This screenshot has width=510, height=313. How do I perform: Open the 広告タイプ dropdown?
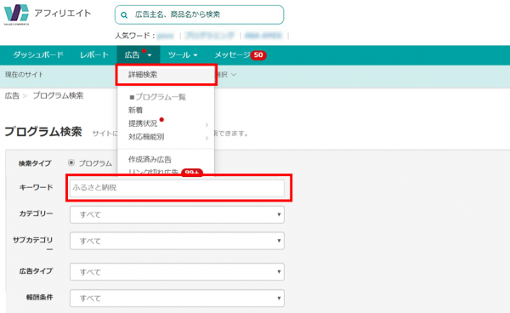click(178, 271)
